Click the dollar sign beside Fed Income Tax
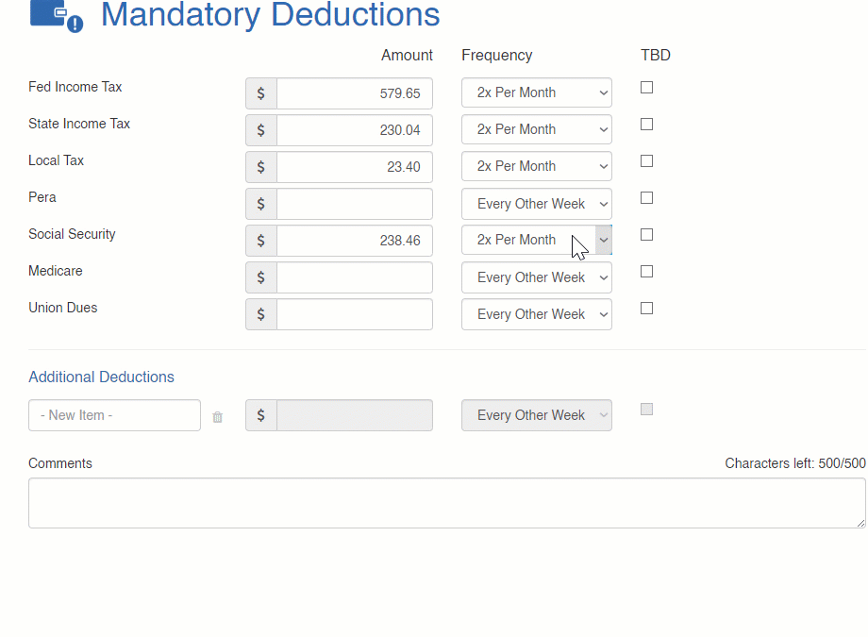The width and height of the screenshot is (868, 637). click(x=260, y=92)
